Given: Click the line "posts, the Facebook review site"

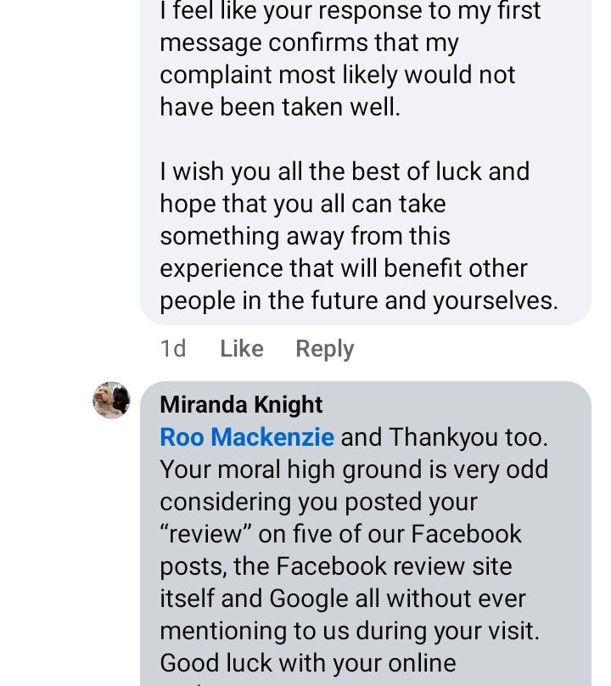Looking at the screenshot, I should pos(336,566).
